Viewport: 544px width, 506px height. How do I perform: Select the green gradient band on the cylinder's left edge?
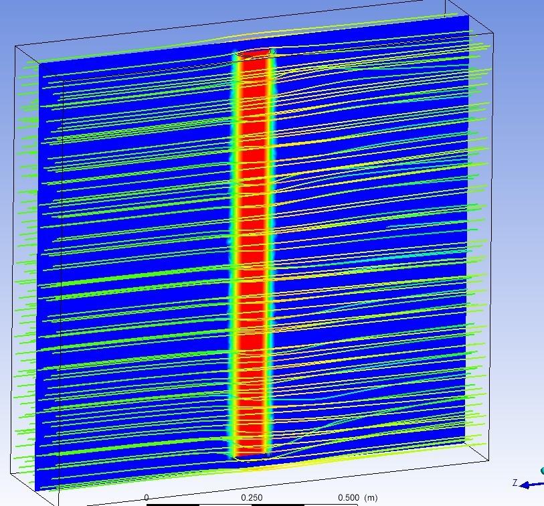[x=233, y=254]
